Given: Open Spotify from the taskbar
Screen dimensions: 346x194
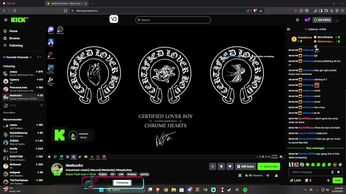Looking at the screenshot, I should click(245, 190).
